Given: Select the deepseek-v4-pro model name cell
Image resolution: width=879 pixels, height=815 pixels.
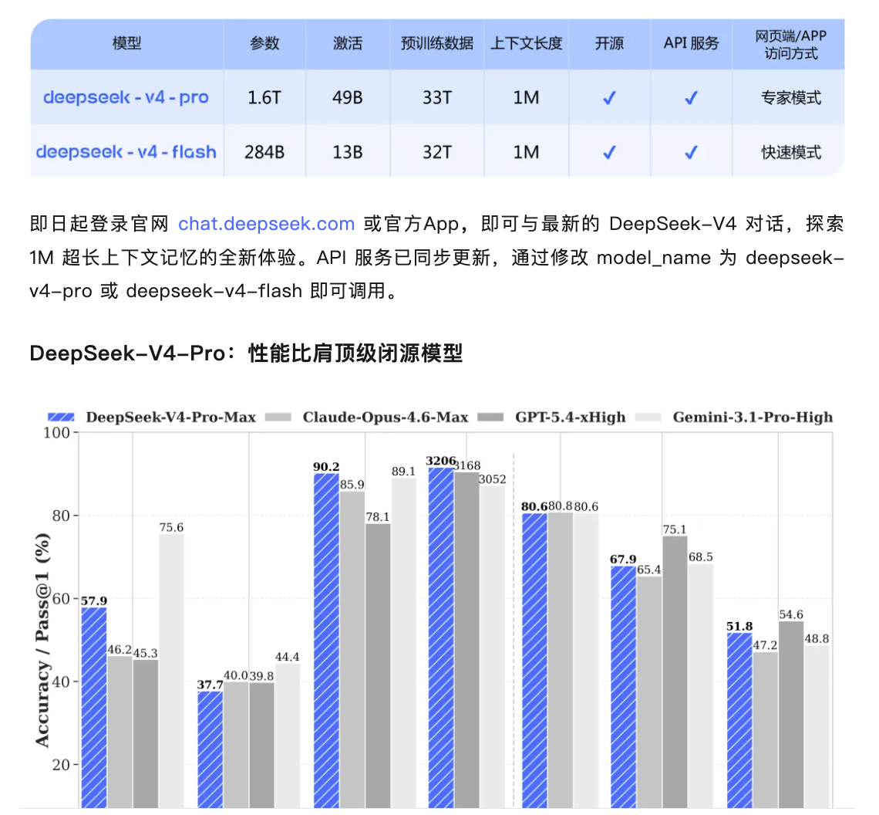Looking at the screenshot, I should coord(126,98).
